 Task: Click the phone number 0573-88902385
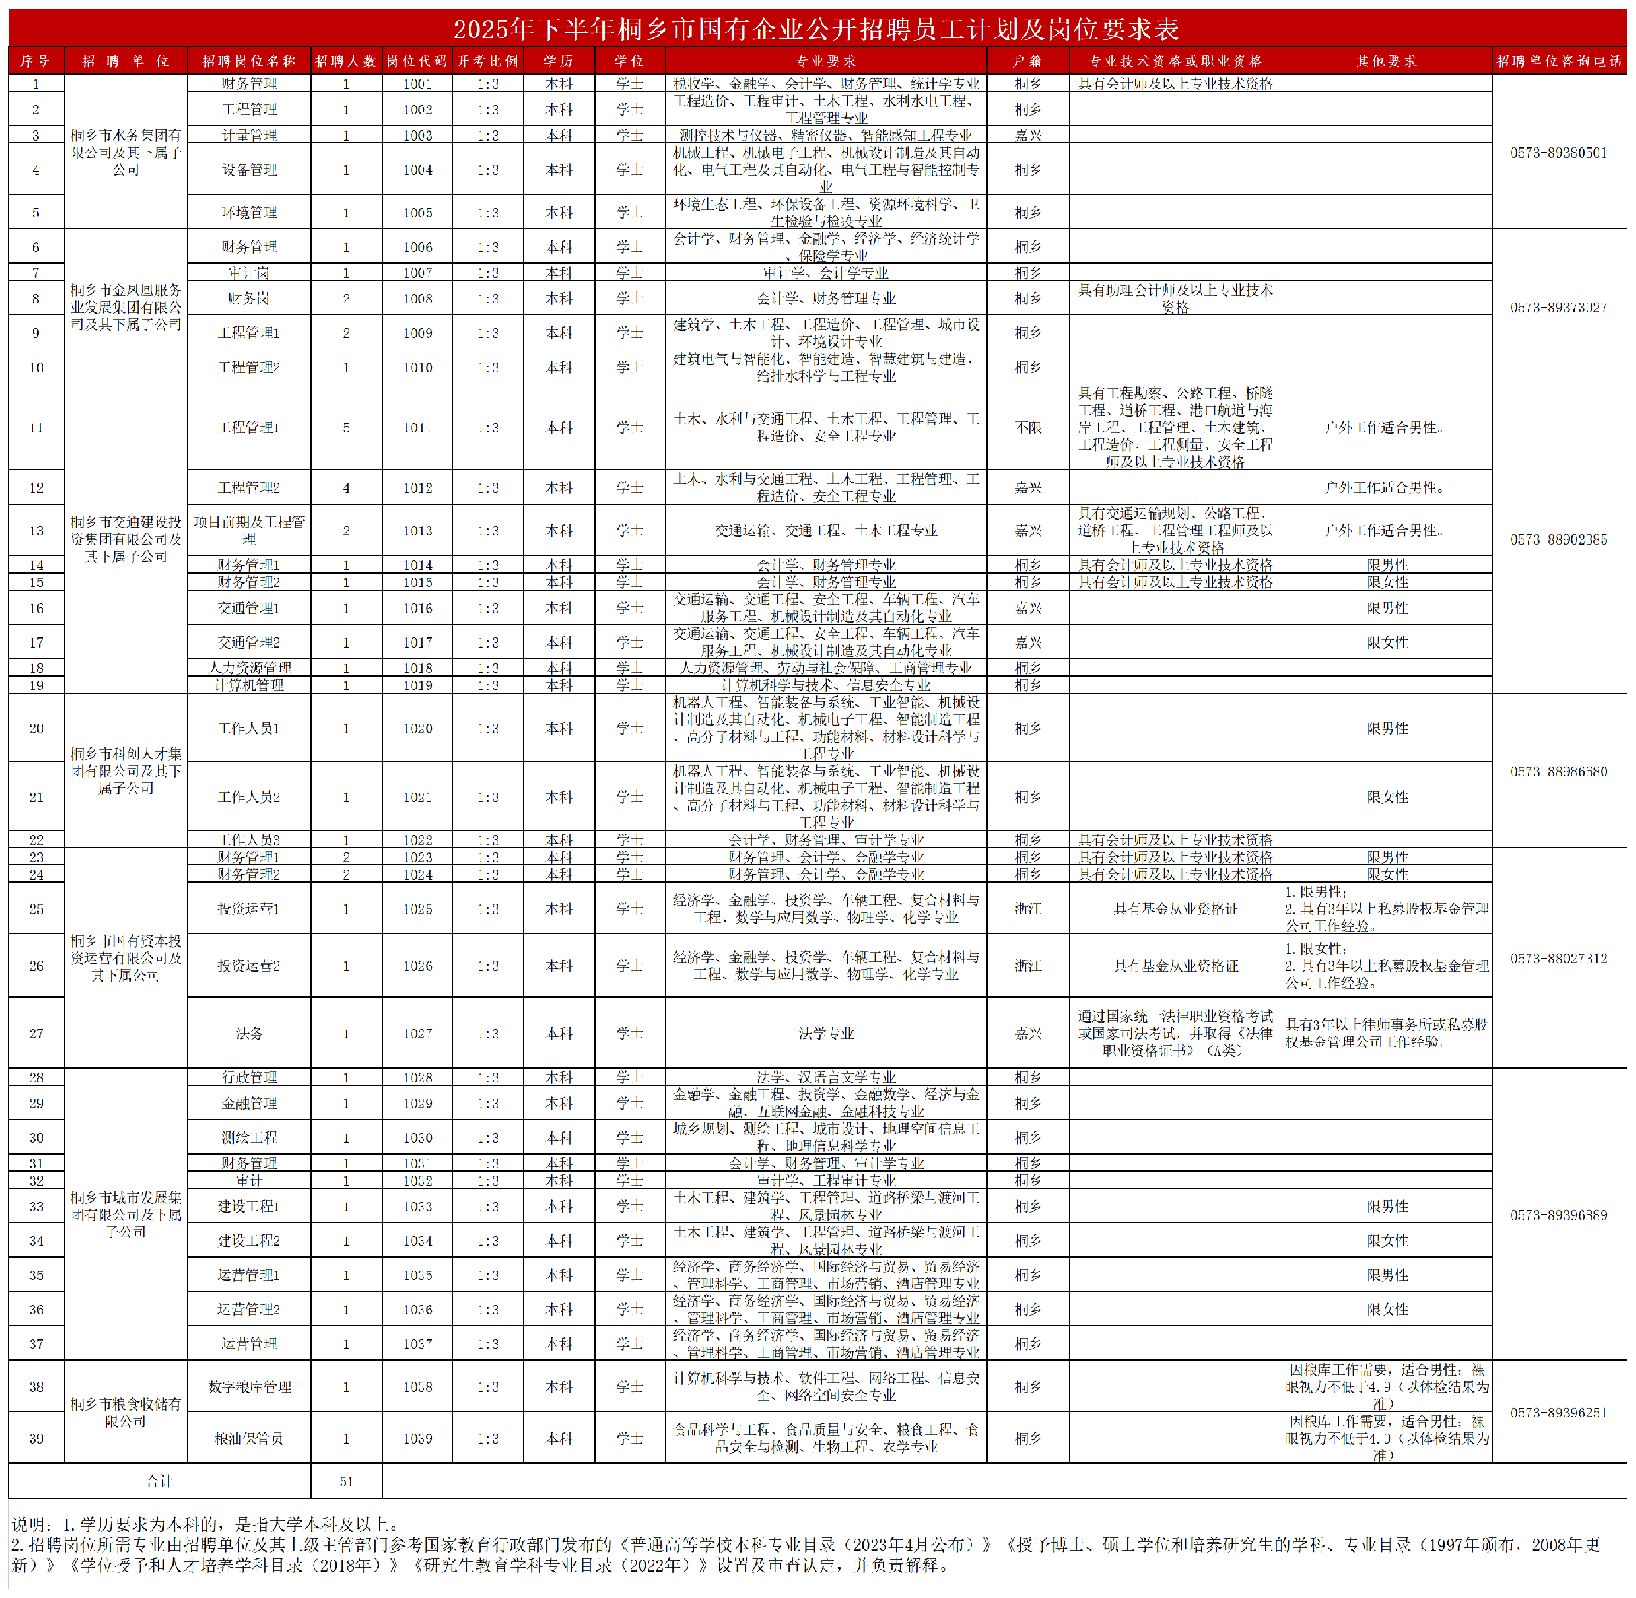[x=1558, y=539]
